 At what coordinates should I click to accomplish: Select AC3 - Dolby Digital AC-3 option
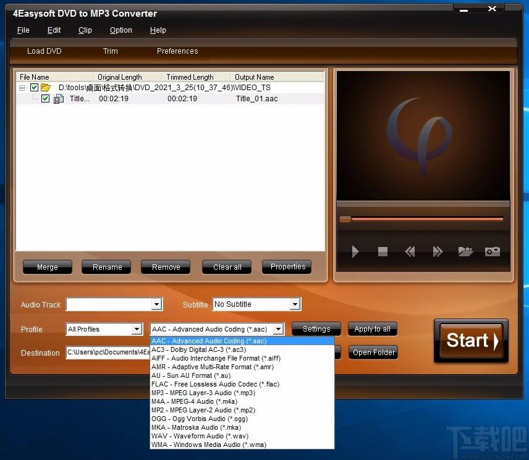click(x=242, y=349)
